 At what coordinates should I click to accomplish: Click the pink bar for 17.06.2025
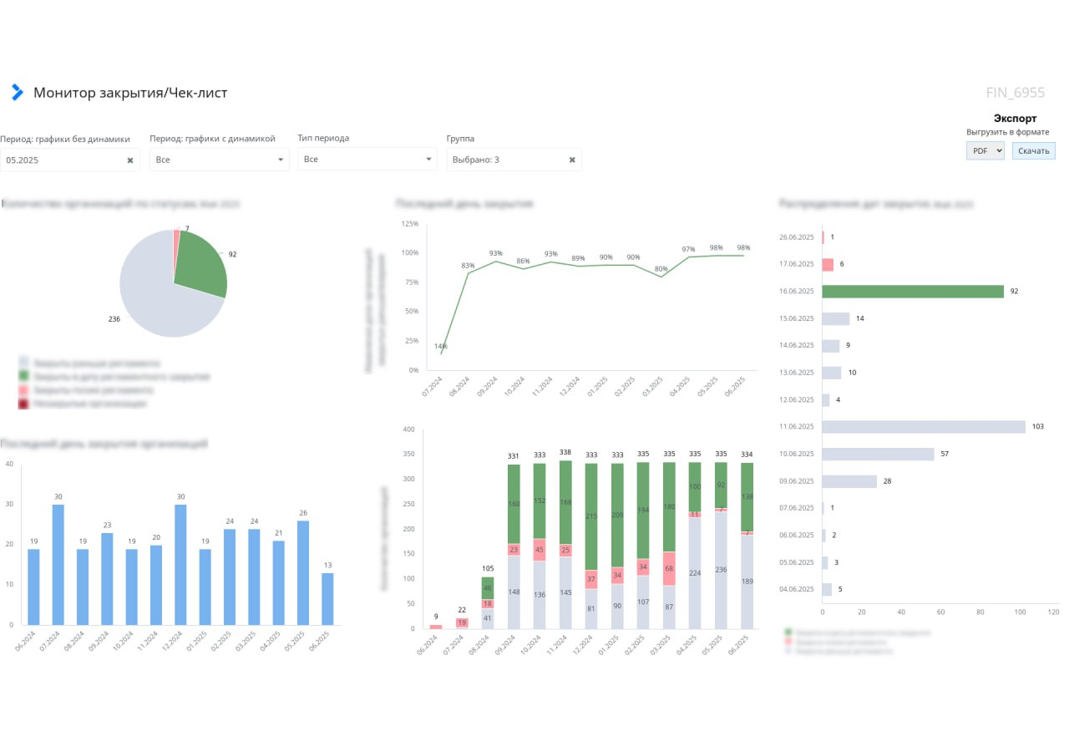pos(828,265)
